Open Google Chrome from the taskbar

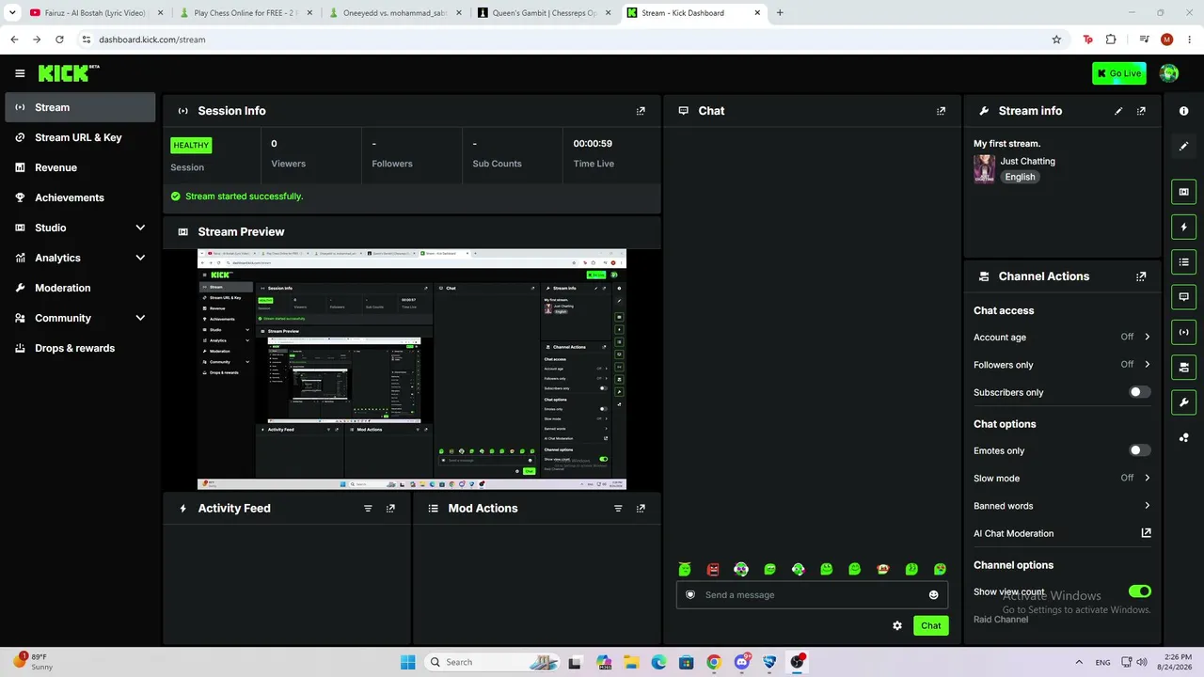(x=714, y=662)
